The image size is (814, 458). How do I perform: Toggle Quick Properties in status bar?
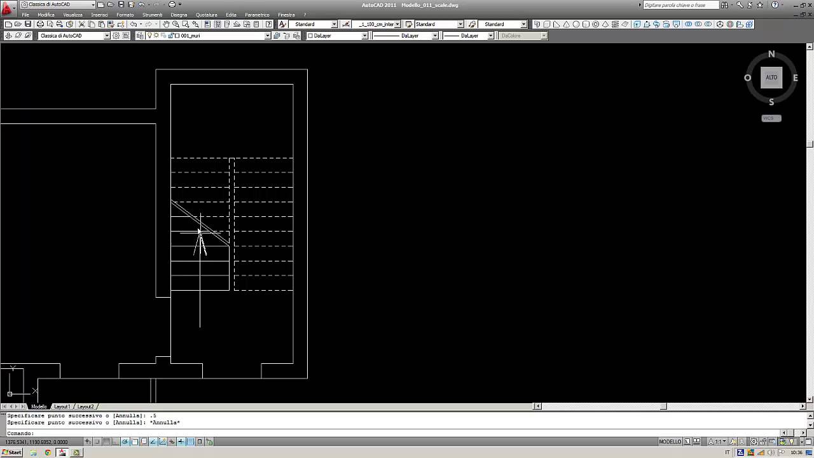point(200,441)
